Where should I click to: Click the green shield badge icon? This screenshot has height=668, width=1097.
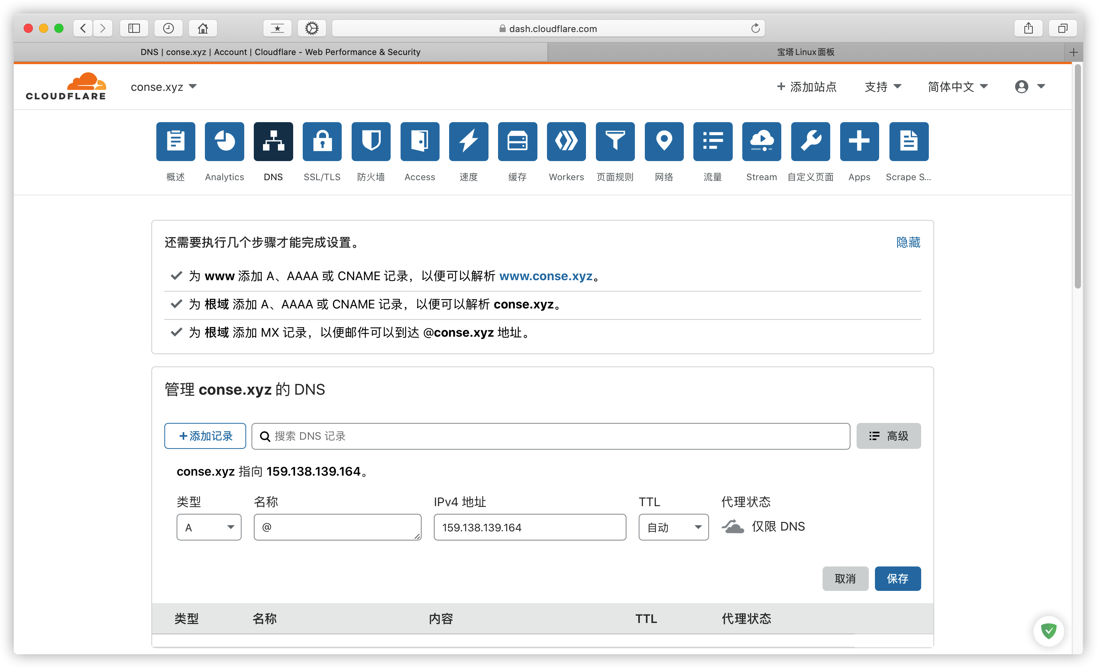pyautogui.click(x=1048, y=631)
